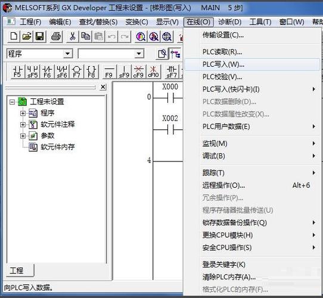Image resolution: width=323 pixels, height=298 pixels.
Task: Select PLC读取(R)... menu entry
Action: [x=251, y=52]
